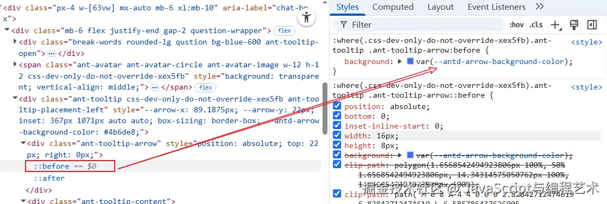The width and height of the screenshot is (607, 204).
Task: Click the 'bottom' property name
Action: click(x=357, y=116)
